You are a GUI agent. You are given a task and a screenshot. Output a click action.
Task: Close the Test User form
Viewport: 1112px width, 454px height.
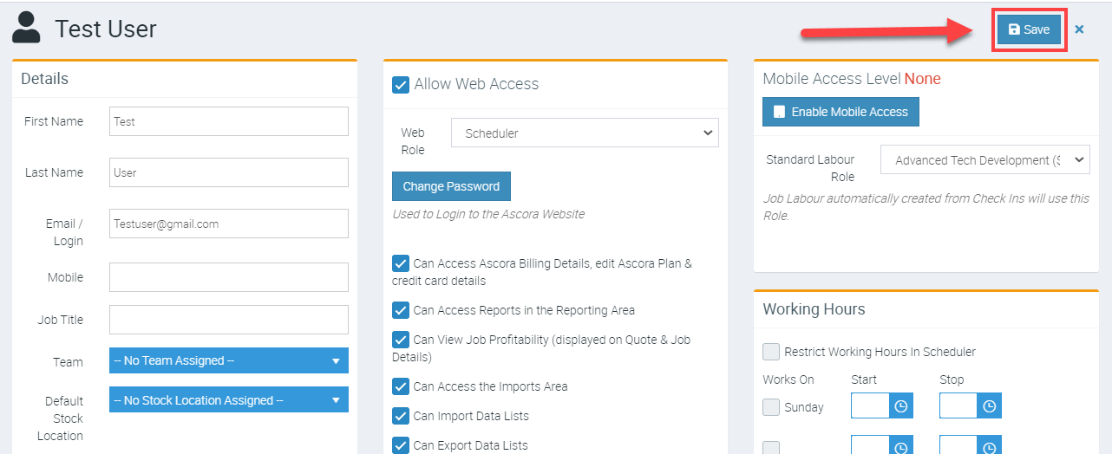click(1079, 29)
